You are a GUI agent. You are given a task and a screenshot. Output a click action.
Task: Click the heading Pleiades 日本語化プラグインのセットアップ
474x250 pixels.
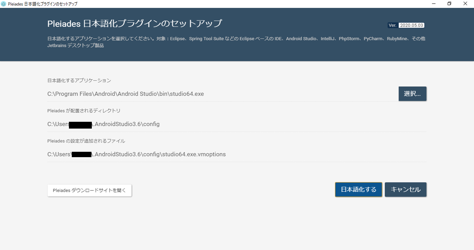135,24
